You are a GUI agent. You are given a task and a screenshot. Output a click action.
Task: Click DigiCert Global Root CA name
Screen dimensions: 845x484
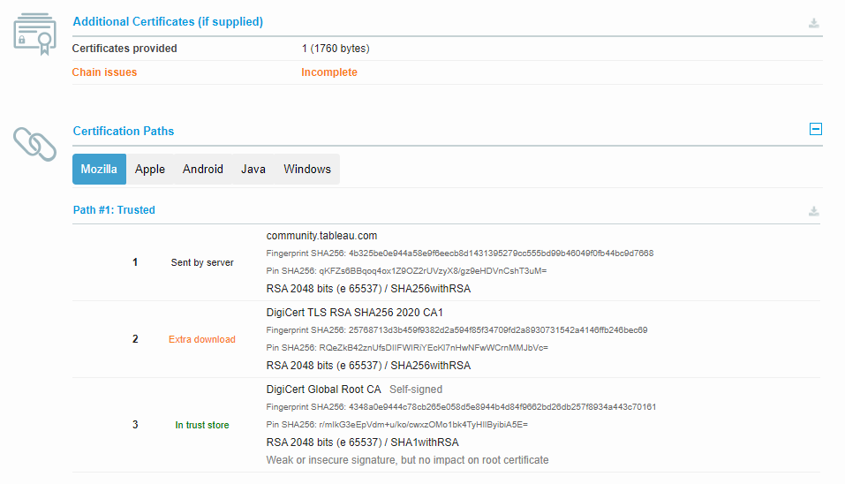(x=323, y=389)
